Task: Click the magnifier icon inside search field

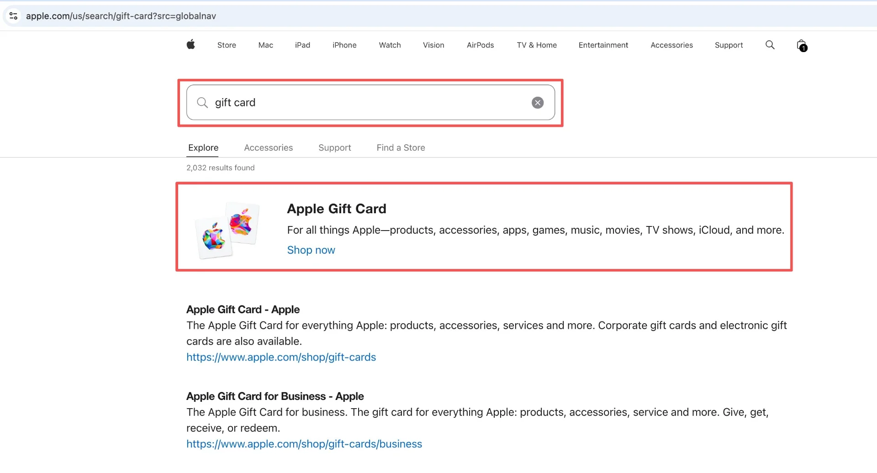Action: 202,103
